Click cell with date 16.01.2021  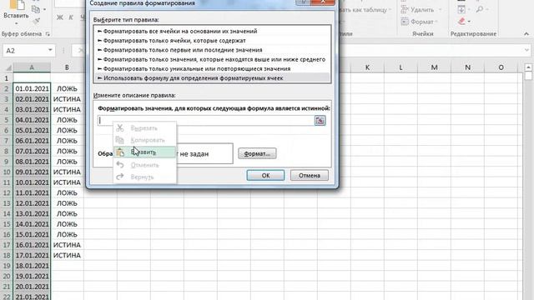point(32,245)
